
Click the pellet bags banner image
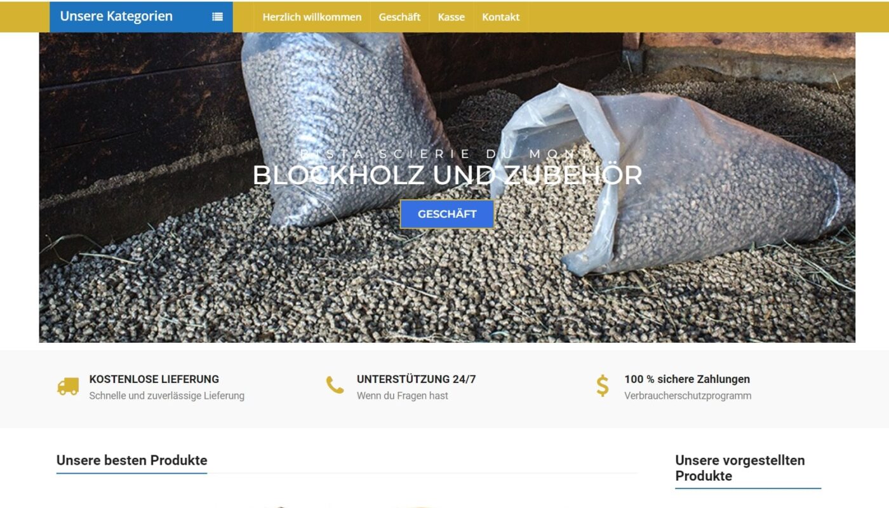(447, 188)
